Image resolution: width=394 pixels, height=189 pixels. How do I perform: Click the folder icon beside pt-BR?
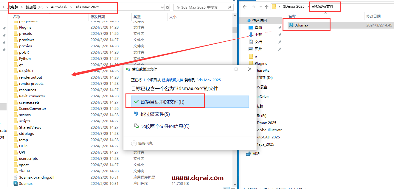tap(15, 52)
